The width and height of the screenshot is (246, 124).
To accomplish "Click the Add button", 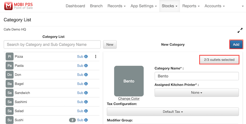I will click(236, 44).
